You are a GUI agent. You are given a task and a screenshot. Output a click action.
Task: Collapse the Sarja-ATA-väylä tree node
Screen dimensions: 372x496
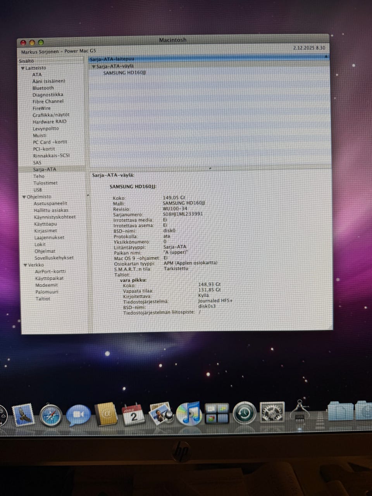click(x=93, y=67)
